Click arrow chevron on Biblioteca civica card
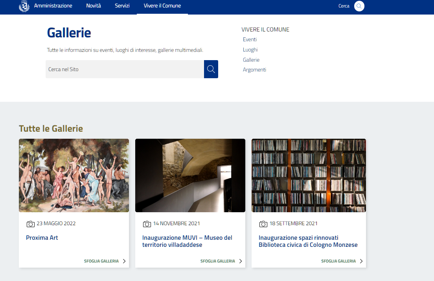This screenshot has height=281, width=434. coord(361,261)
